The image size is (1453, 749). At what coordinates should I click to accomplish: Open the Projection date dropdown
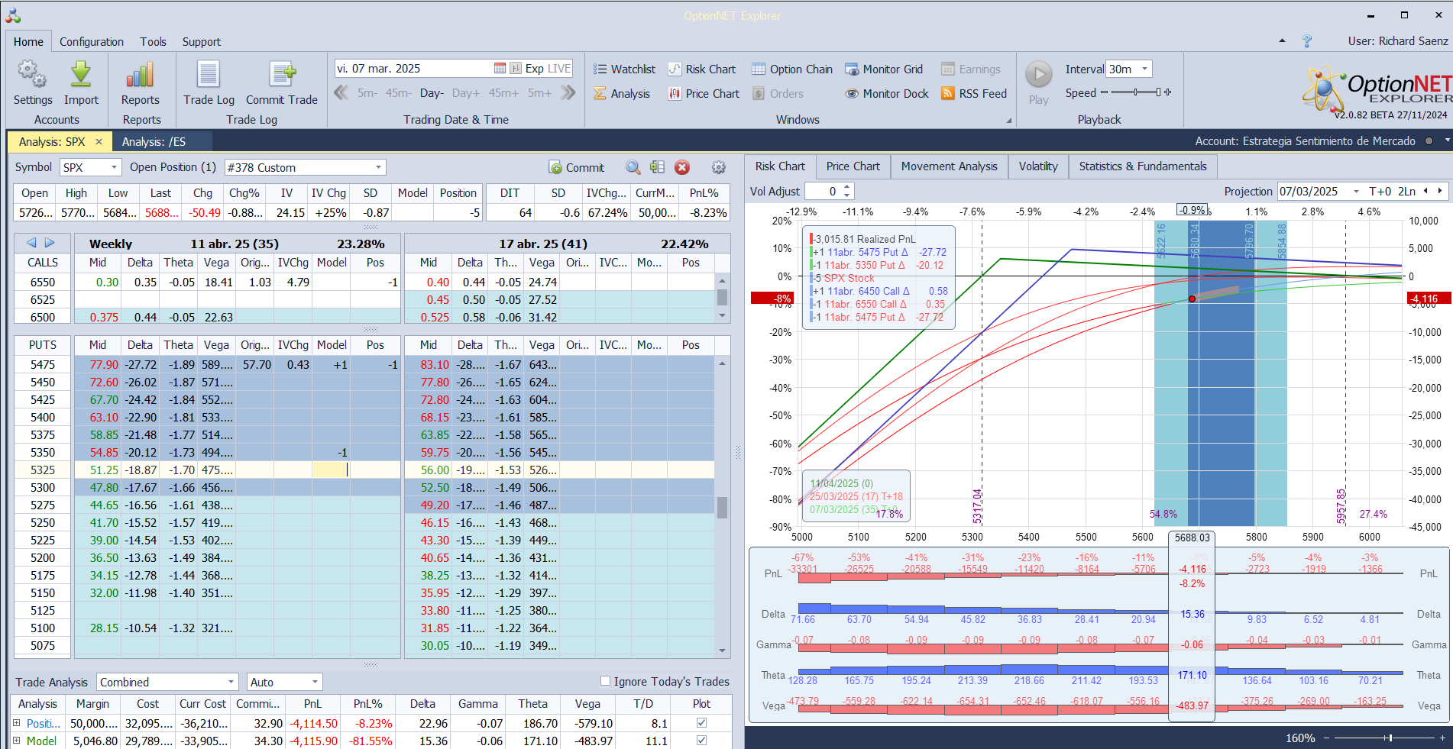click(1356, 192)
